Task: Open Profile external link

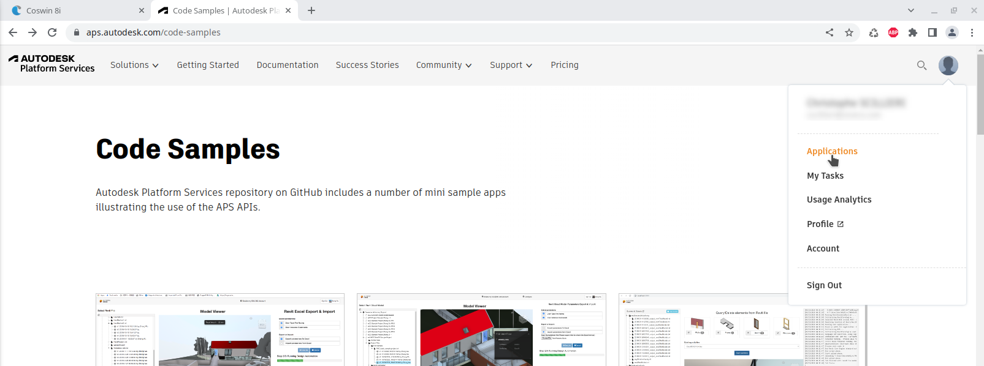Action: 825,224
